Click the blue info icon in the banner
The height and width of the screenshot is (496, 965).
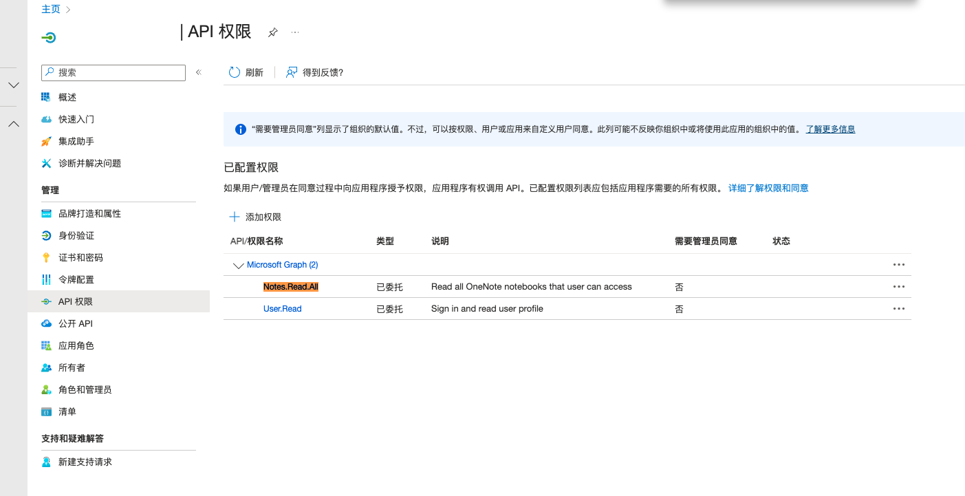[241, 129]
